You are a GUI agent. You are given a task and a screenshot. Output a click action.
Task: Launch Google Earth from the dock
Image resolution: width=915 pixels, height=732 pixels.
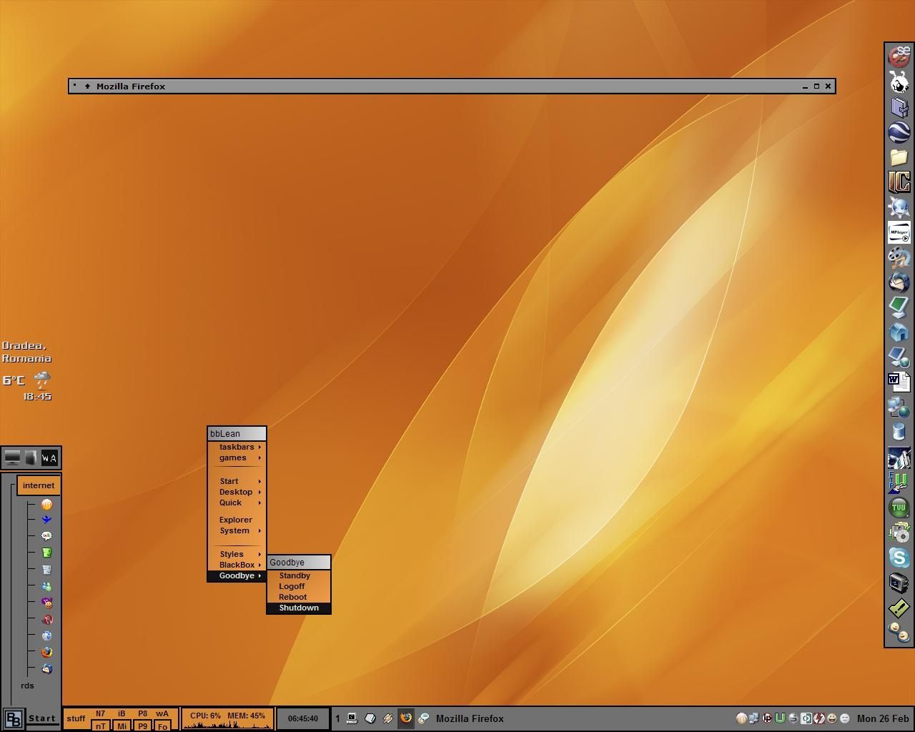(899, 132)
